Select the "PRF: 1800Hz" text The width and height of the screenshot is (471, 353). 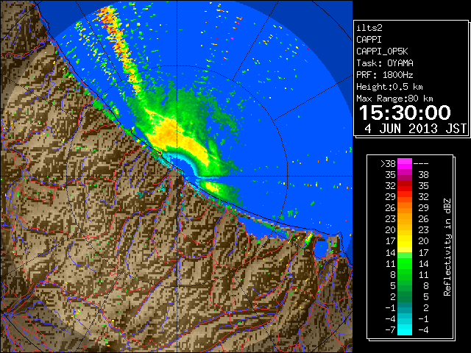385,75
